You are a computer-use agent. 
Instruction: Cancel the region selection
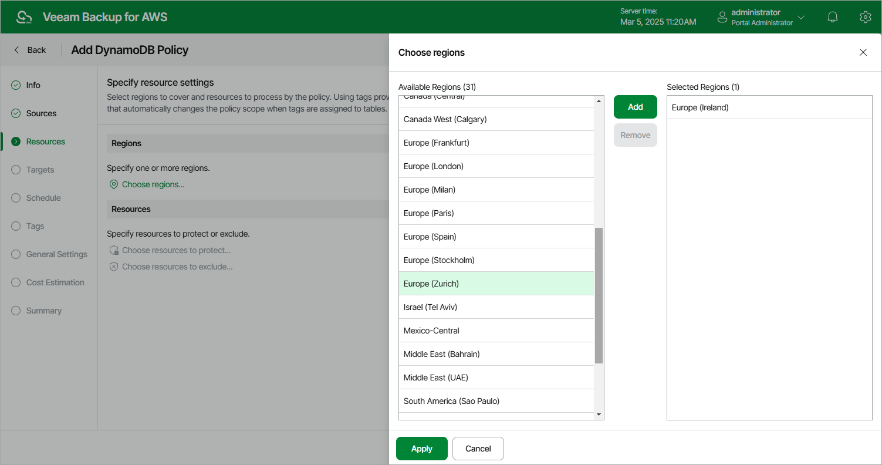[478, 449]
